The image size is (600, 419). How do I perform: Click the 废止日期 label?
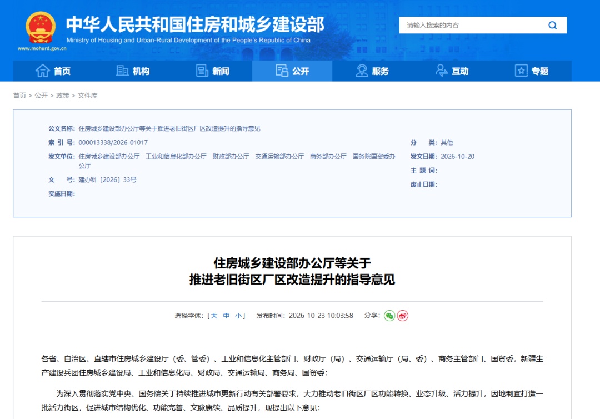tap(423, 184)
